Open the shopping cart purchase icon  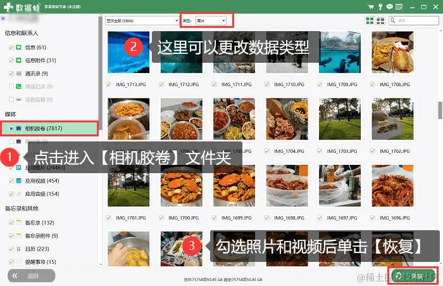click(x=370, y=7)
